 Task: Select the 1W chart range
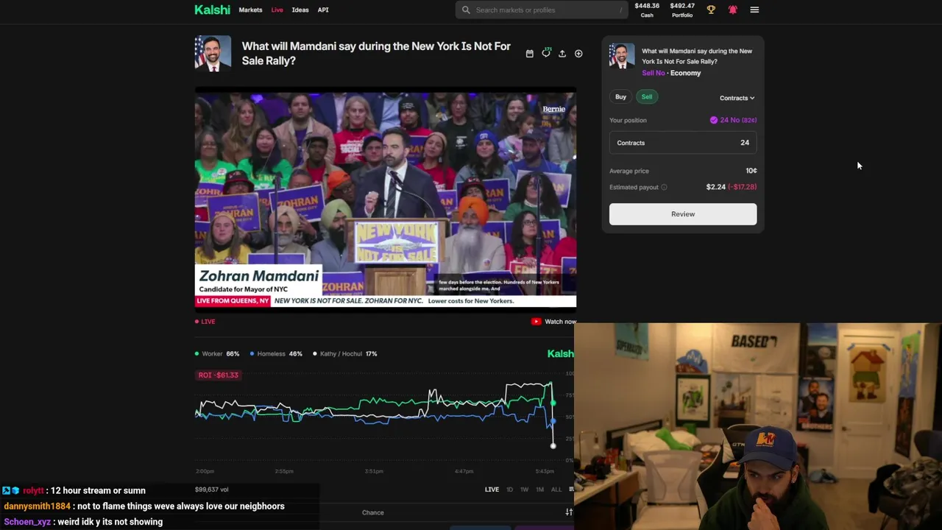click(524, 490)
